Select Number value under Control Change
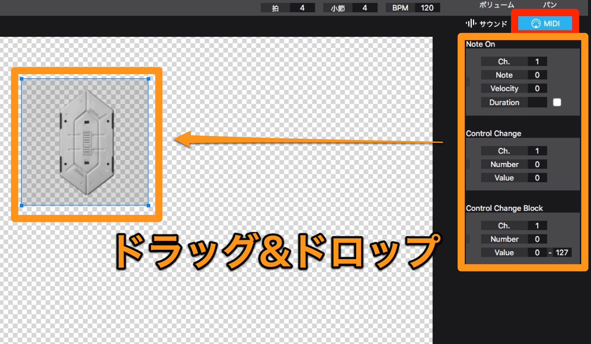Viewport: 591px width, 344px height. pyautogui.click(x=537, y=164)
